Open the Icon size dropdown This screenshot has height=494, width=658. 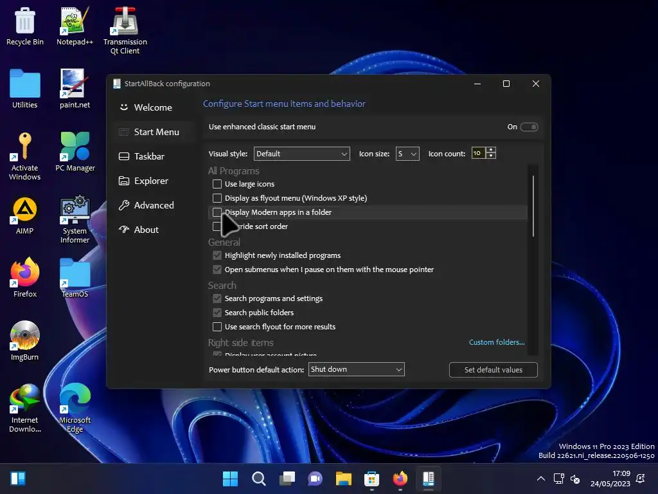point(407,154)
